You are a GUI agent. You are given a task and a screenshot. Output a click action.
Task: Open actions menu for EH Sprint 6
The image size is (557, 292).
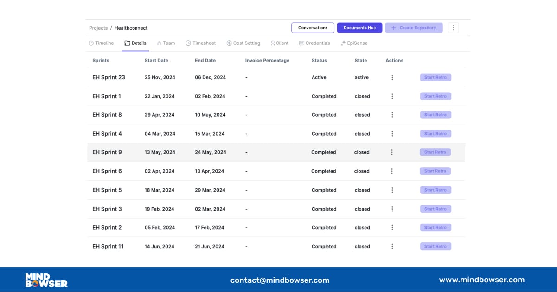click(392, 171)
